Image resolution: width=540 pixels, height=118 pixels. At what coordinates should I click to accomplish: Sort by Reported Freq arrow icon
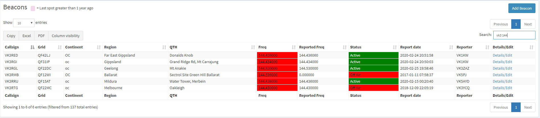[x=345, y=47]
